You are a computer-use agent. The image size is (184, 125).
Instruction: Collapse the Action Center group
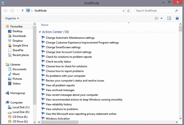point(40,32)
